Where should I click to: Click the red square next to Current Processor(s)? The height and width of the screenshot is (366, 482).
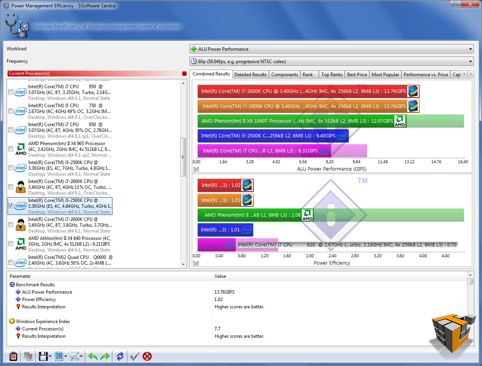coord(184,74)
